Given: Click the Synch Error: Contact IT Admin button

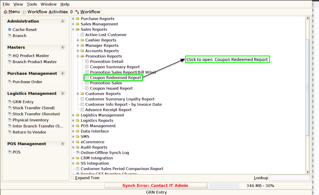Looking at the screenshot, I should [x=156, y=185].
